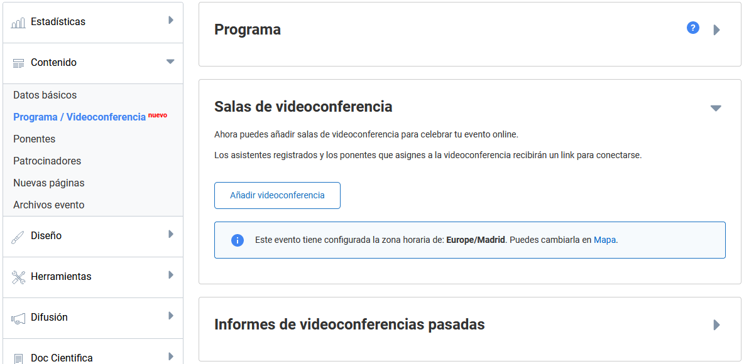744x364 pixels.
Task: Click the info icon in timezone notice
Action: tap(238, 240)
